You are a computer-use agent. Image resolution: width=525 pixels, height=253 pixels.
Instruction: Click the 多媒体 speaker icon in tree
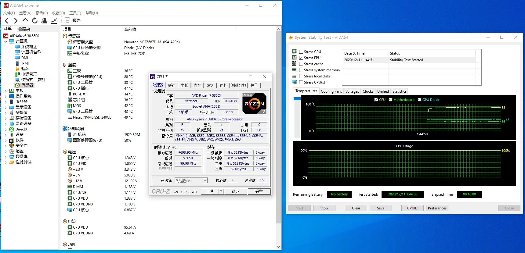12,112
